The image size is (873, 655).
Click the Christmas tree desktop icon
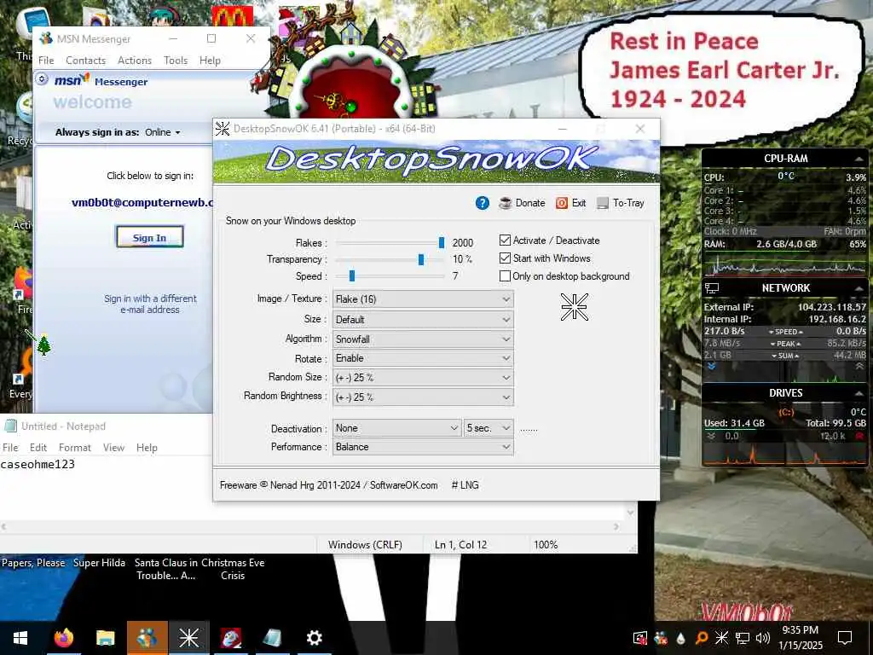click(43, 346)
